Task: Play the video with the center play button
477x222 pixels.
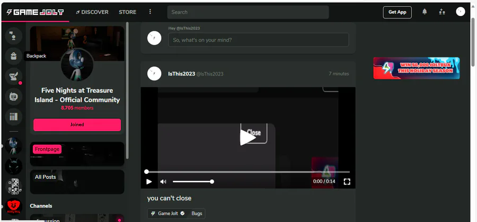Action: [248, 137]
